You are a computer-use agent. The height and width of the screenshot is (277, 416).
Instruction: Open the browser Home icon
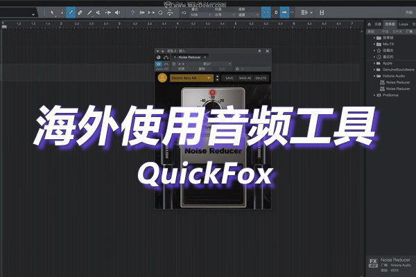(x=369, y=24)
